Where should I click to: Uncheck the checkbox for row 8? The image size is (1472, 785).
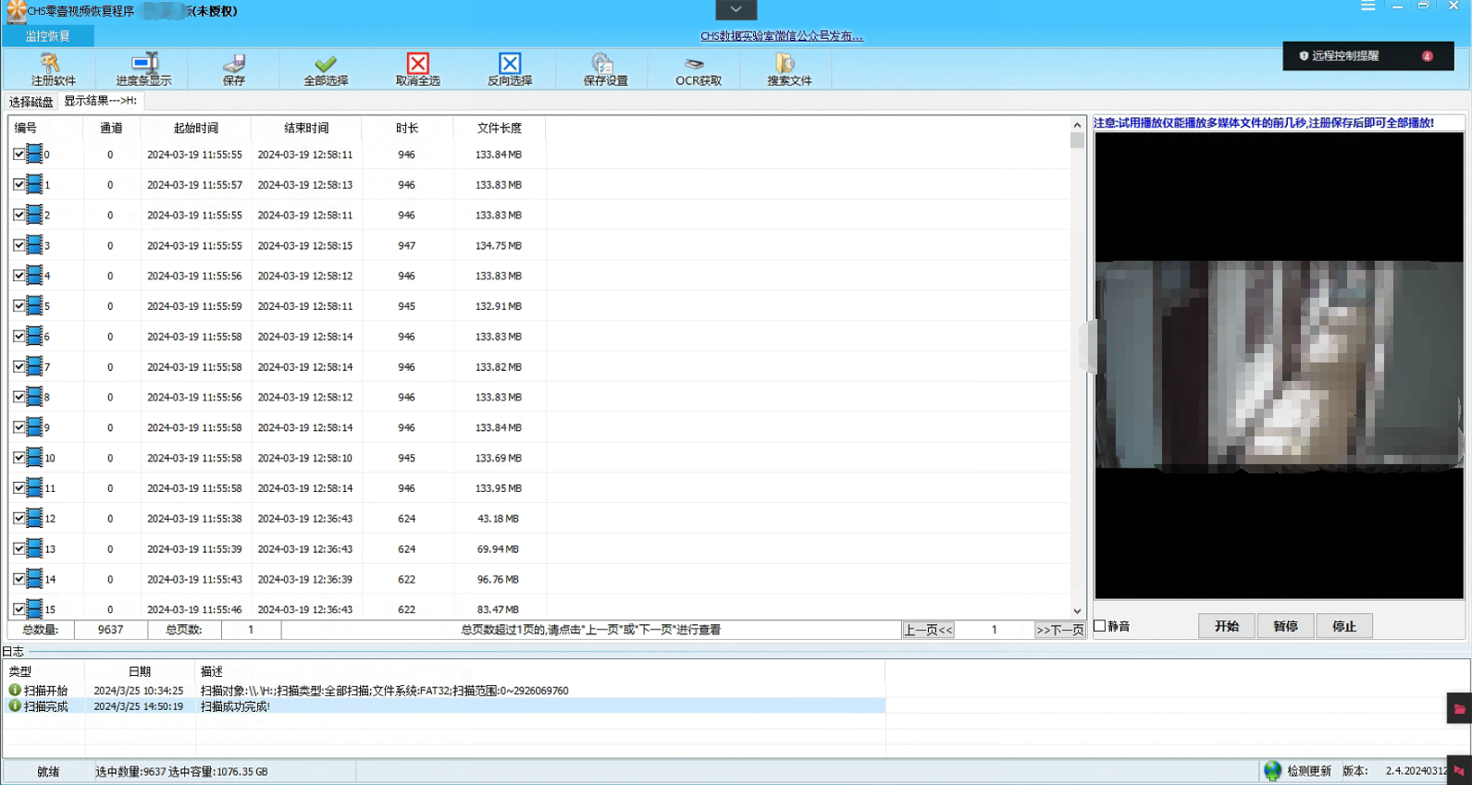pos(19,397)
